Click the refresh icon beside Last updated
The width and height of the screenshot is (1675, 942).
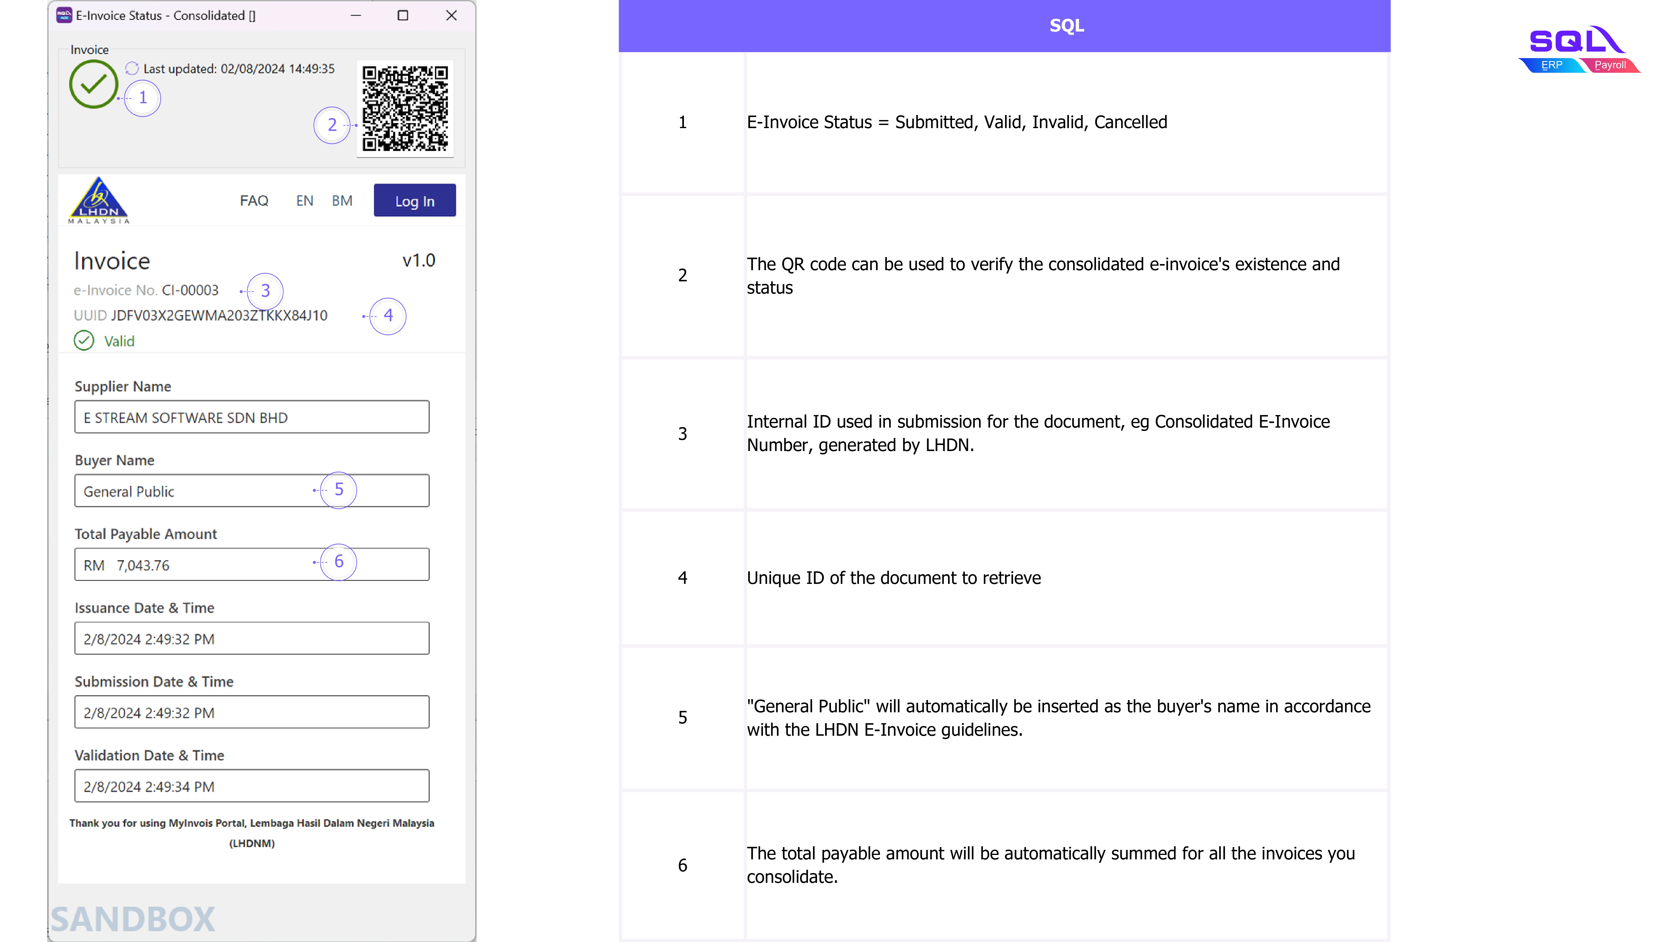coord(132,68)
